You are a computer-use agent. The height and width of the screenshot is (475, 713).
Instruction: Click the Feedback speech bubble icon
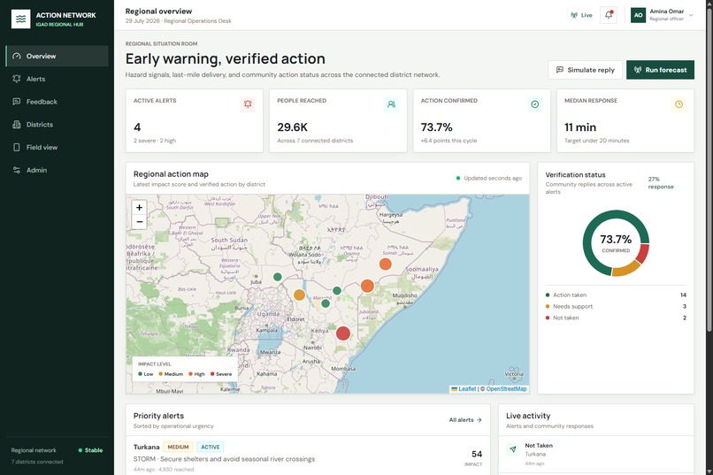[x=17, y=102]
